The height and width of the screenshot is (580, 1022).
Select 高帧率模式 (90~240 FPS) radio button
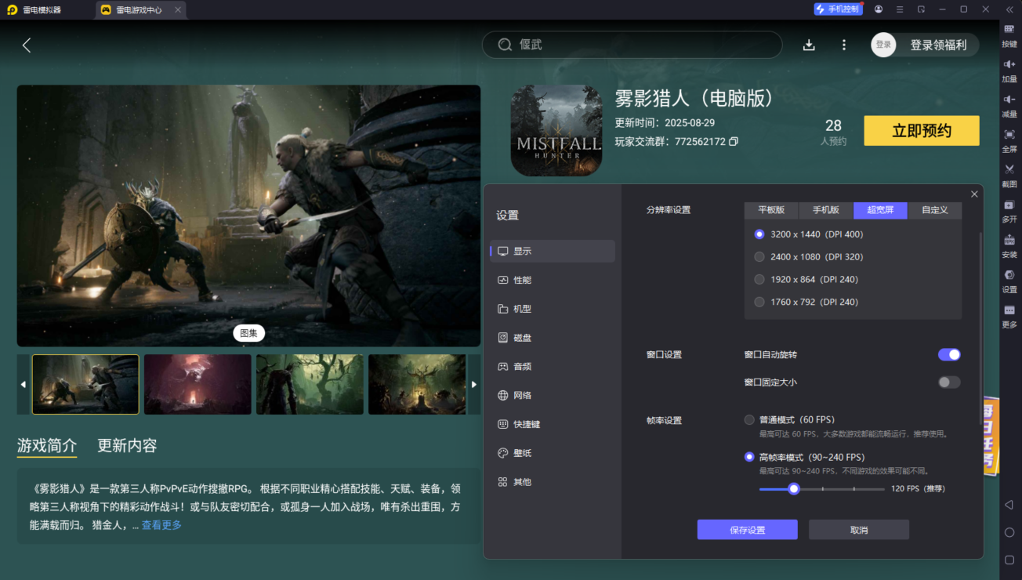750,457
